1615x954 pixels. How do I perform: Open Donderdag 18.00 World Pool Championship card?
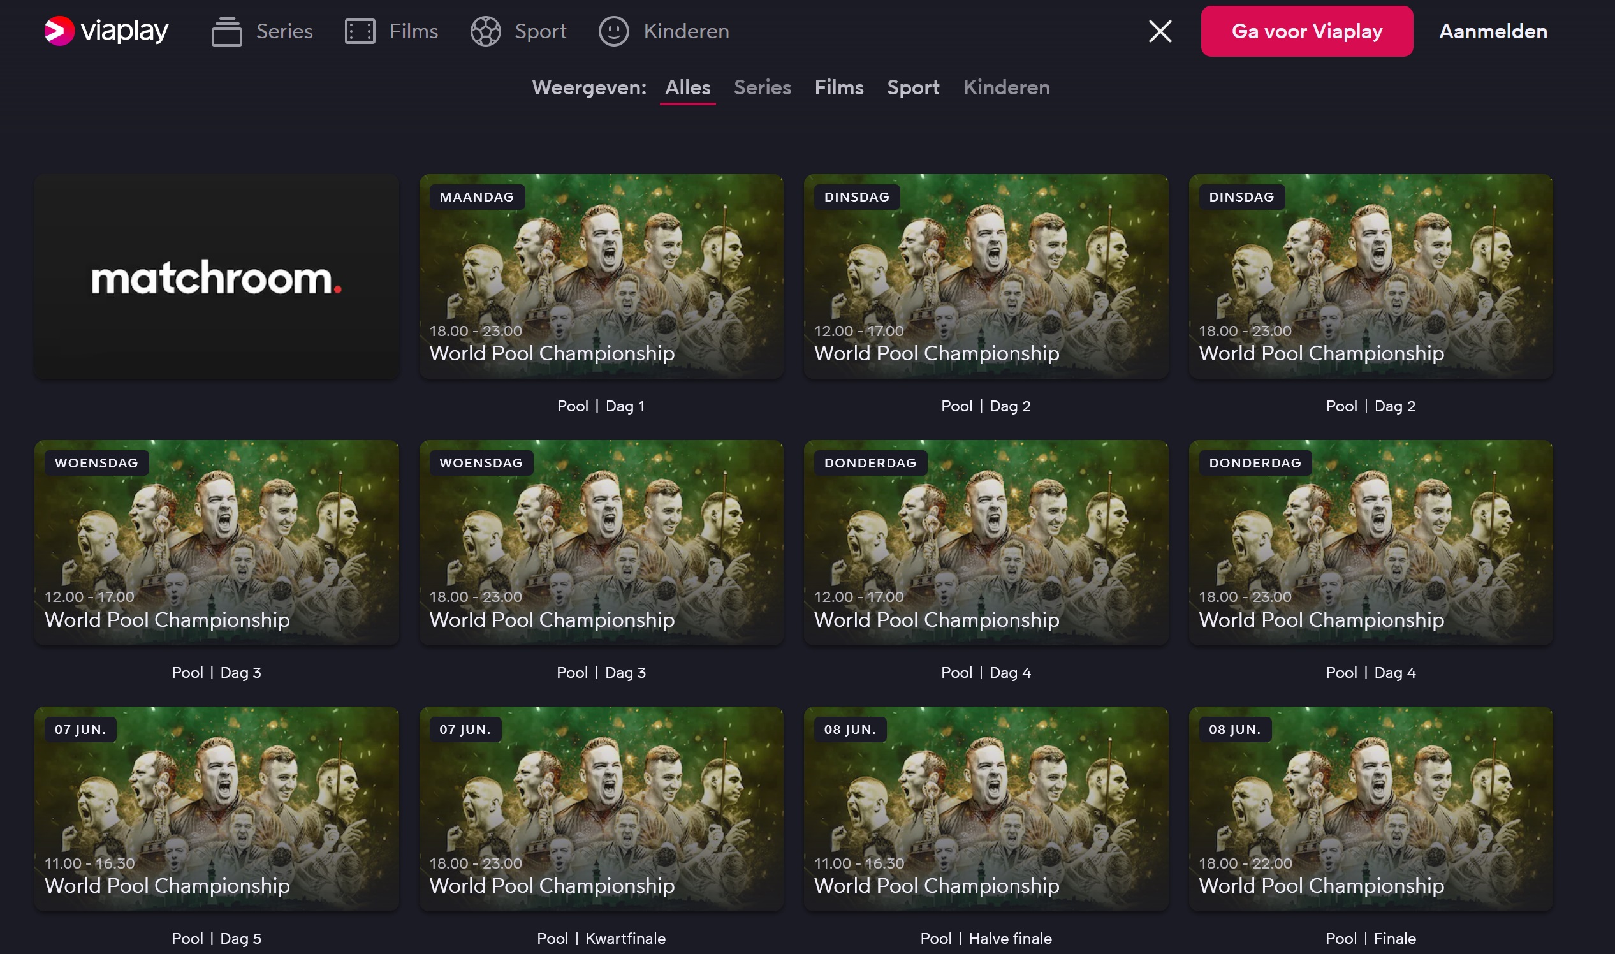click(x=1371, y=543)
